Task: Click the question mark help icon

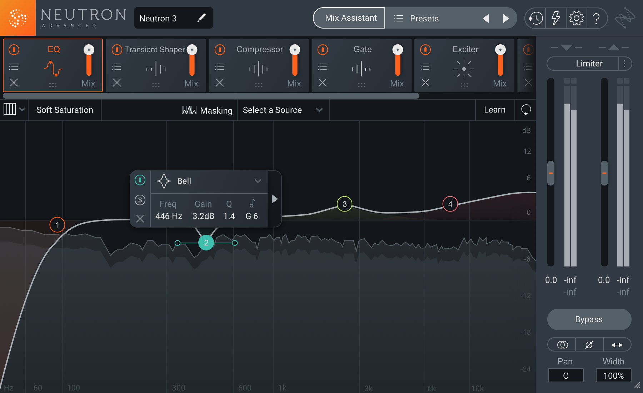Action: (596, 18)
